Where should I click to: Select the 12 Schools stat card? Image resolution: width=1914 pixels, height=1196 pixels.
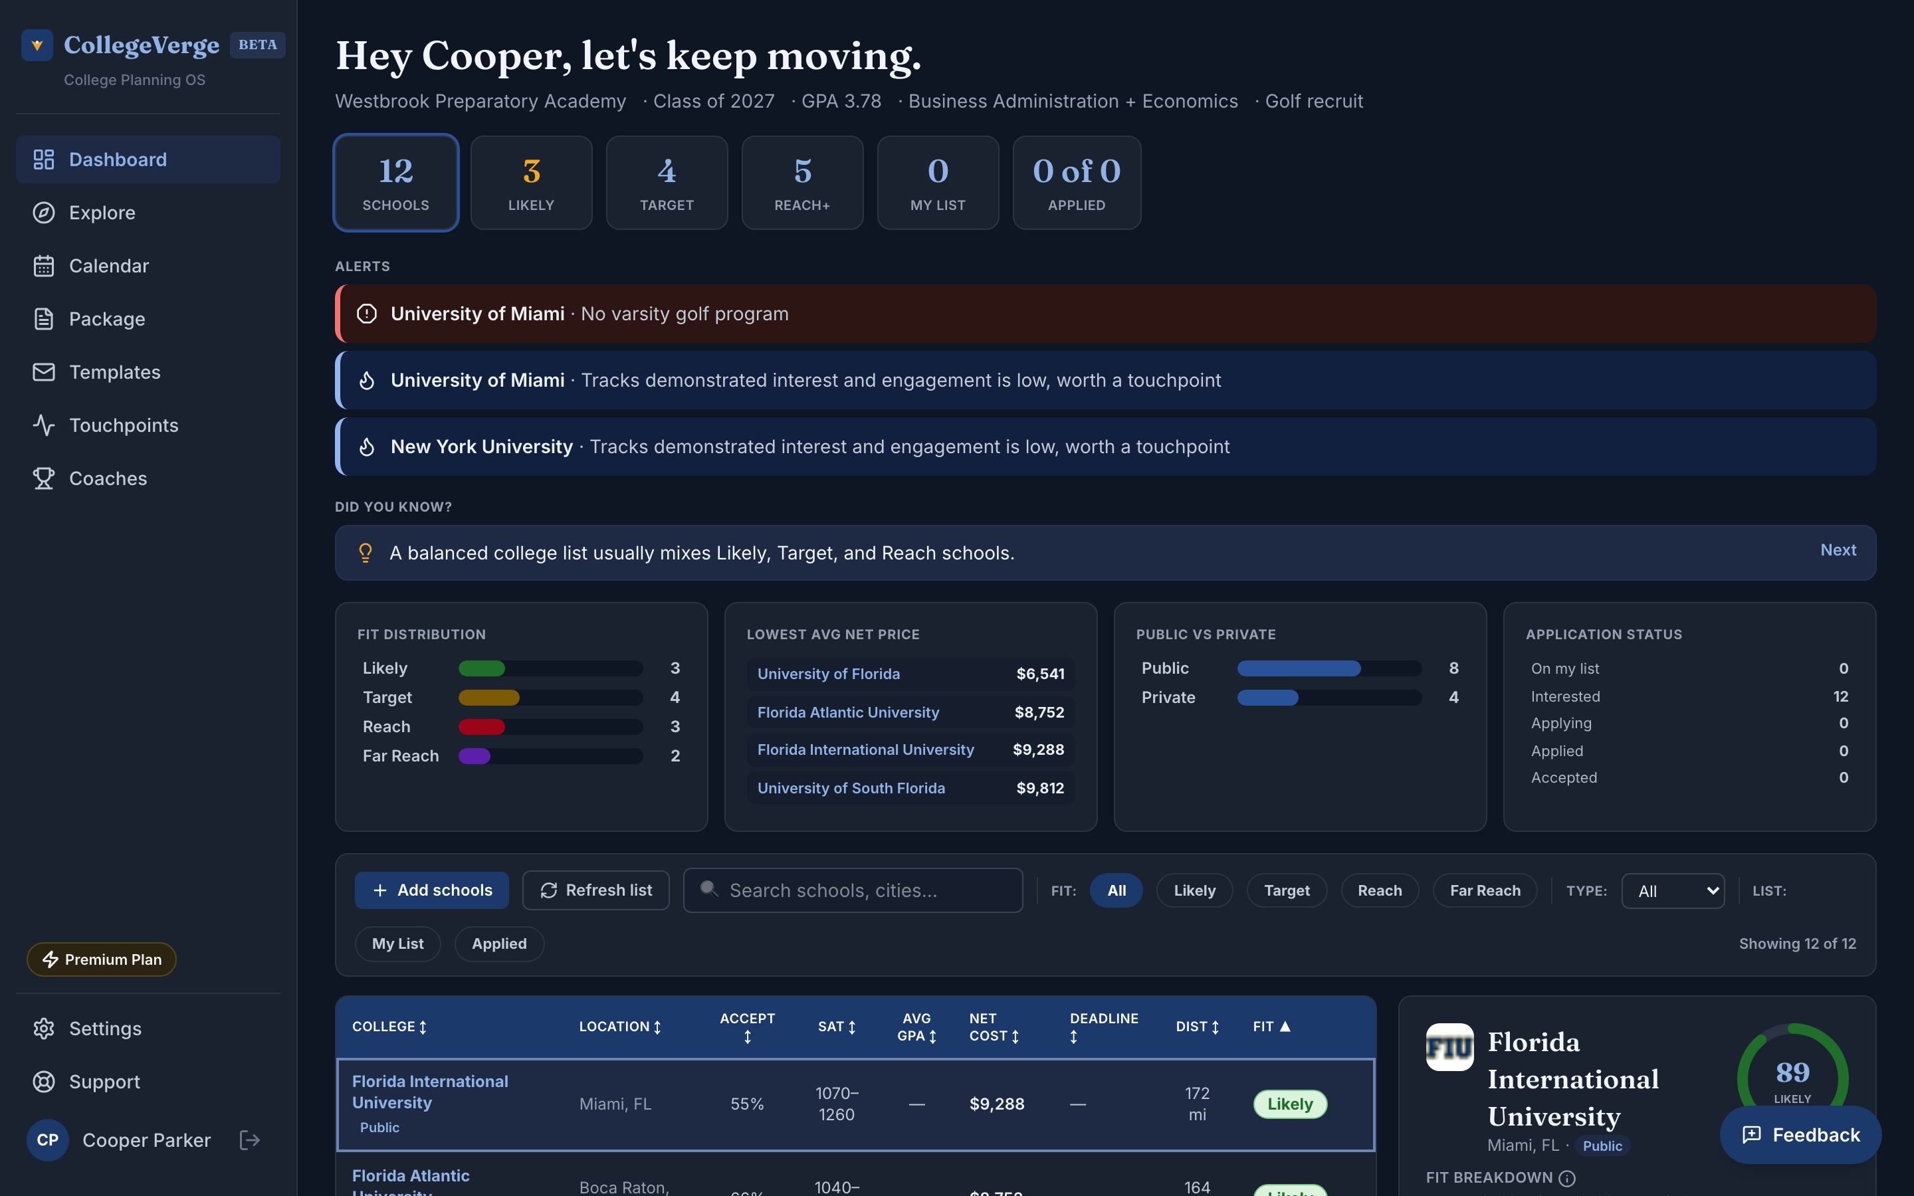click(396, 183)
